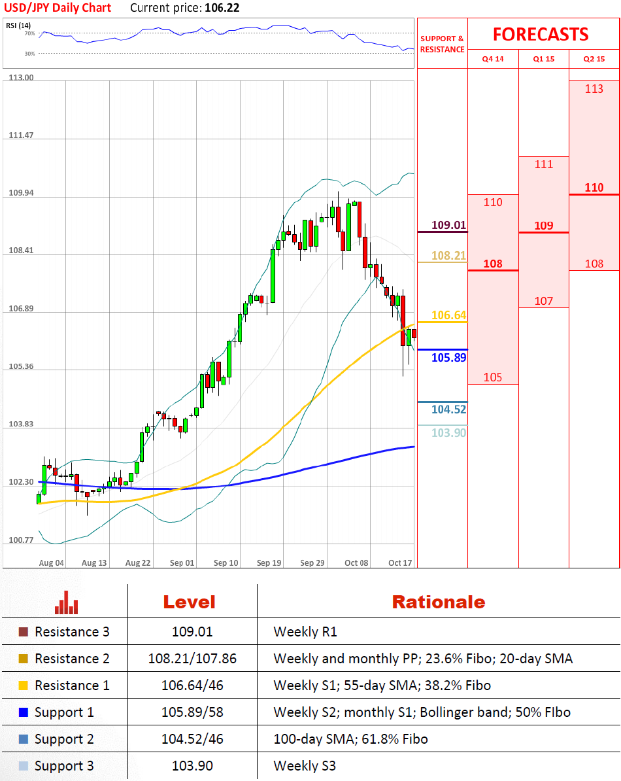621x781 pixels.
Task: Click the Support 2 row label
Action: [64, 740]
